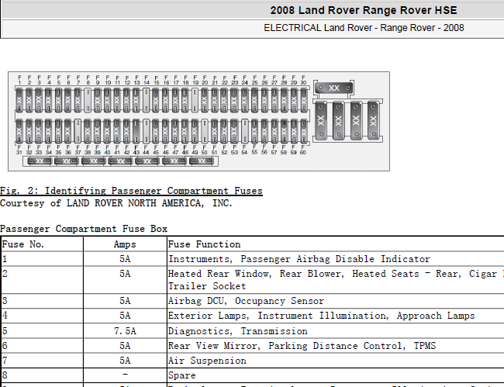Click the 'Fuse No.' column header
Image resolution: width=504 pixels, height=387 pixels.
point(42,244)
